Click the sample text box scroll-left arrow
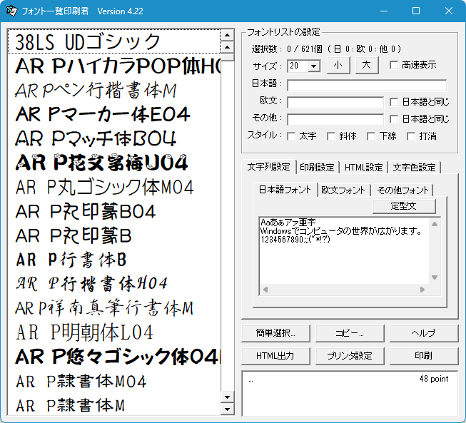Screen dimensions: 466x423 pyautogui.click(x=265, y=290)
